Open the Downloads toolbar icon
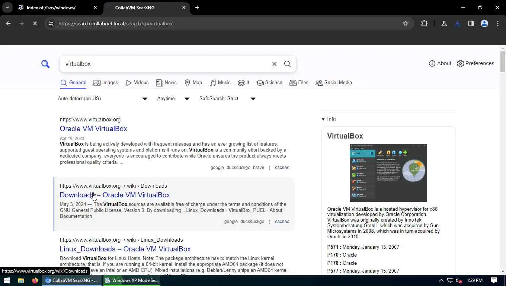This screenshot has width=506, height=286. [458, 23]
